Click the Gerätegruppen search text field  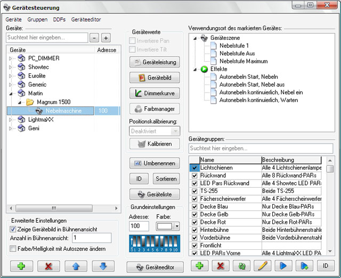(x=261, y=148)
